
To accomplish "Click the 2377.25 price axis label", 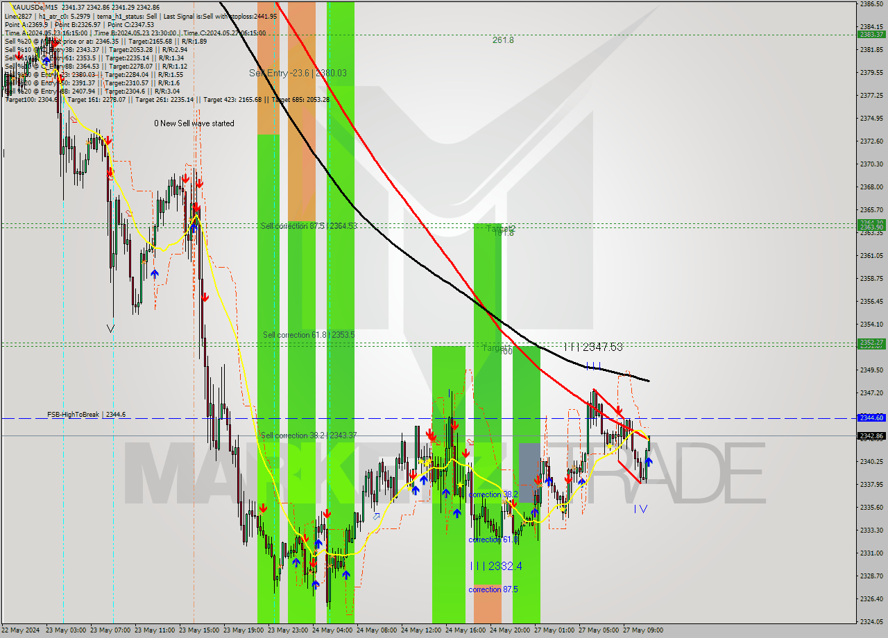I will pos(871,95).
